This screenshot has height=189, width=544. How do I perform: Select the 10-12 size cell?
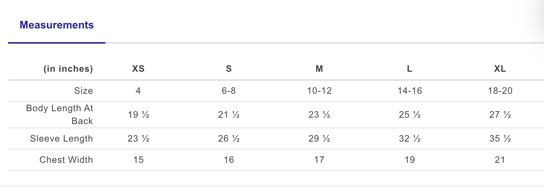coord(319,91)
